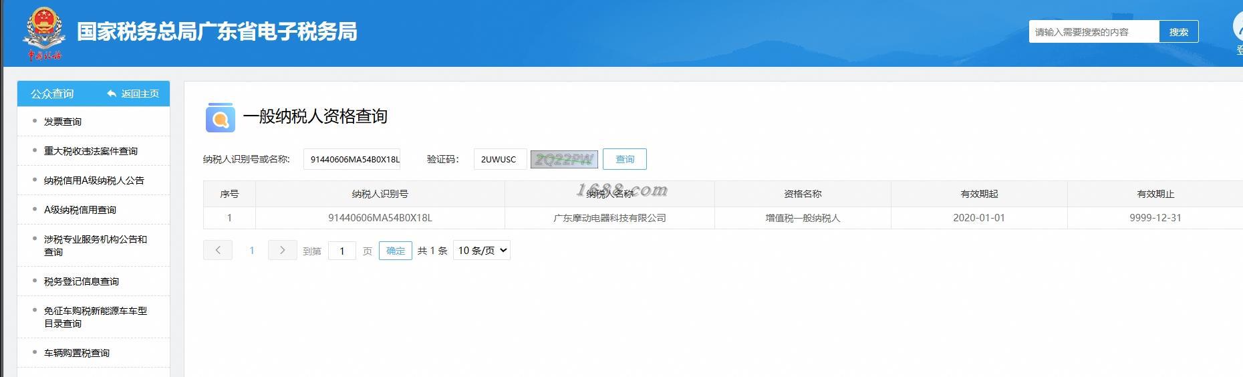Open 税务登记信息查询 menu item

click(82, 281)
